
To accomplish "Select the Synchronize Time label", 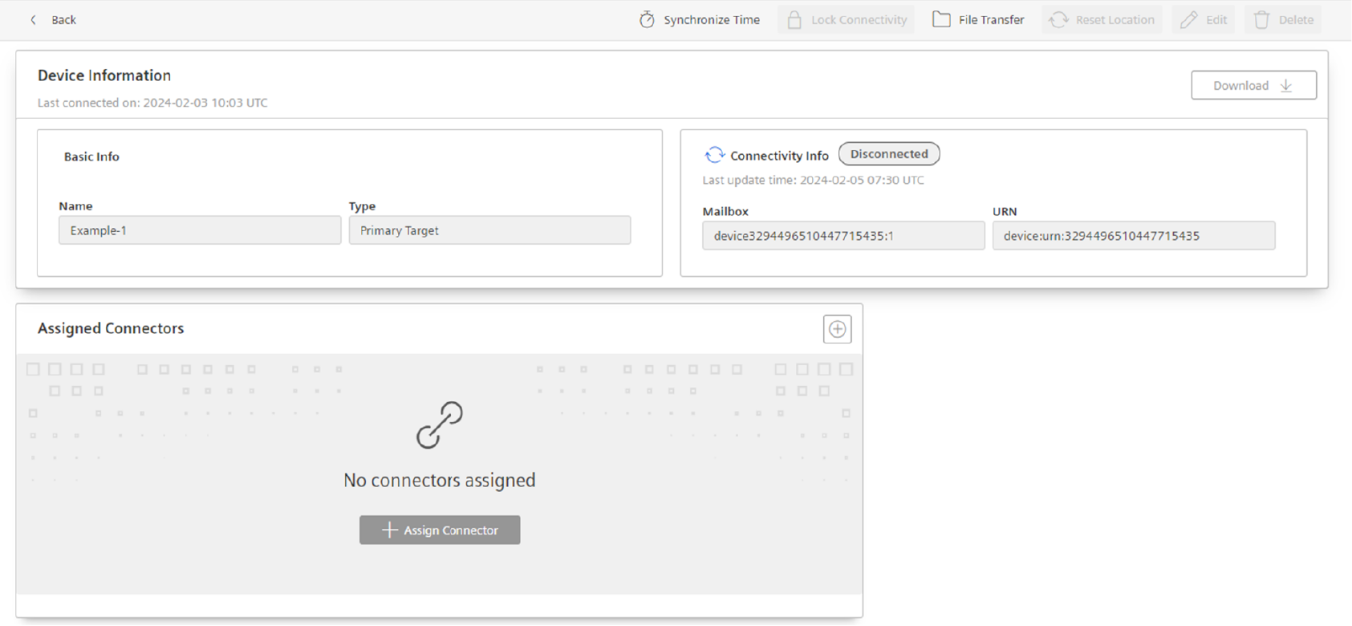I will tap(712, 20).
